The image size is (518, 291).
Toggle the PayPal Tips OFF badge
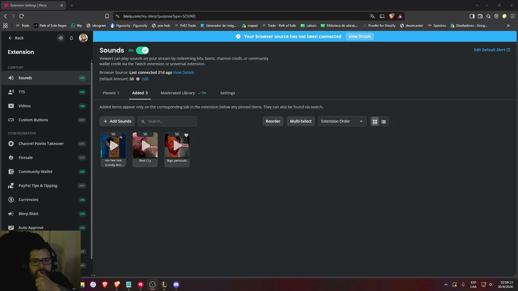[82, 186]
